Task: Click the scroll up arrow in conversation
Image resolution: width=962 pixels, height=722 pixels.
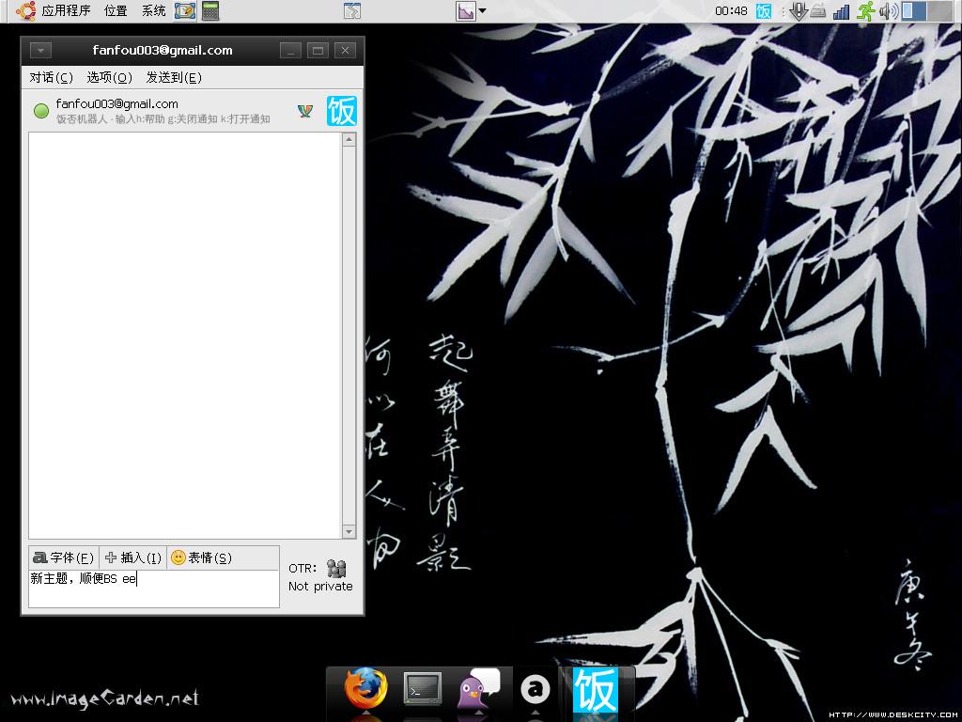Action: [349, 140]
